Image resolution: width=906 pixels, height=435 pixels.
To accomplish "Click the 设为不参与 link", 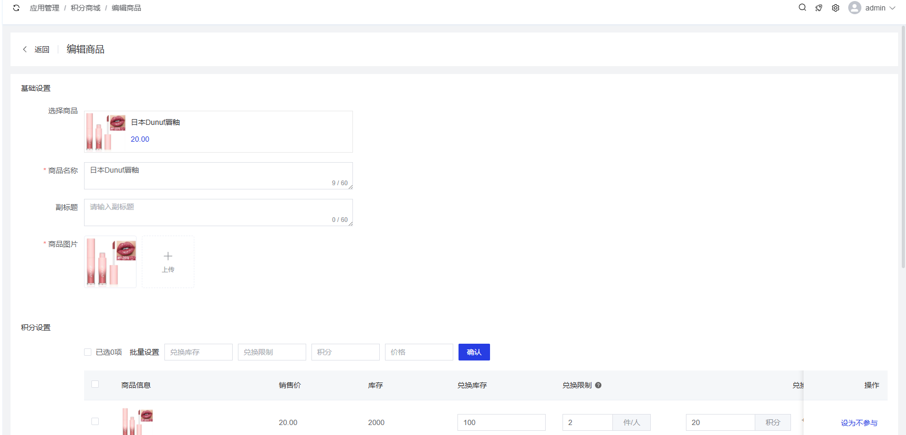I will pyautogui.click(x=859, y=423).
